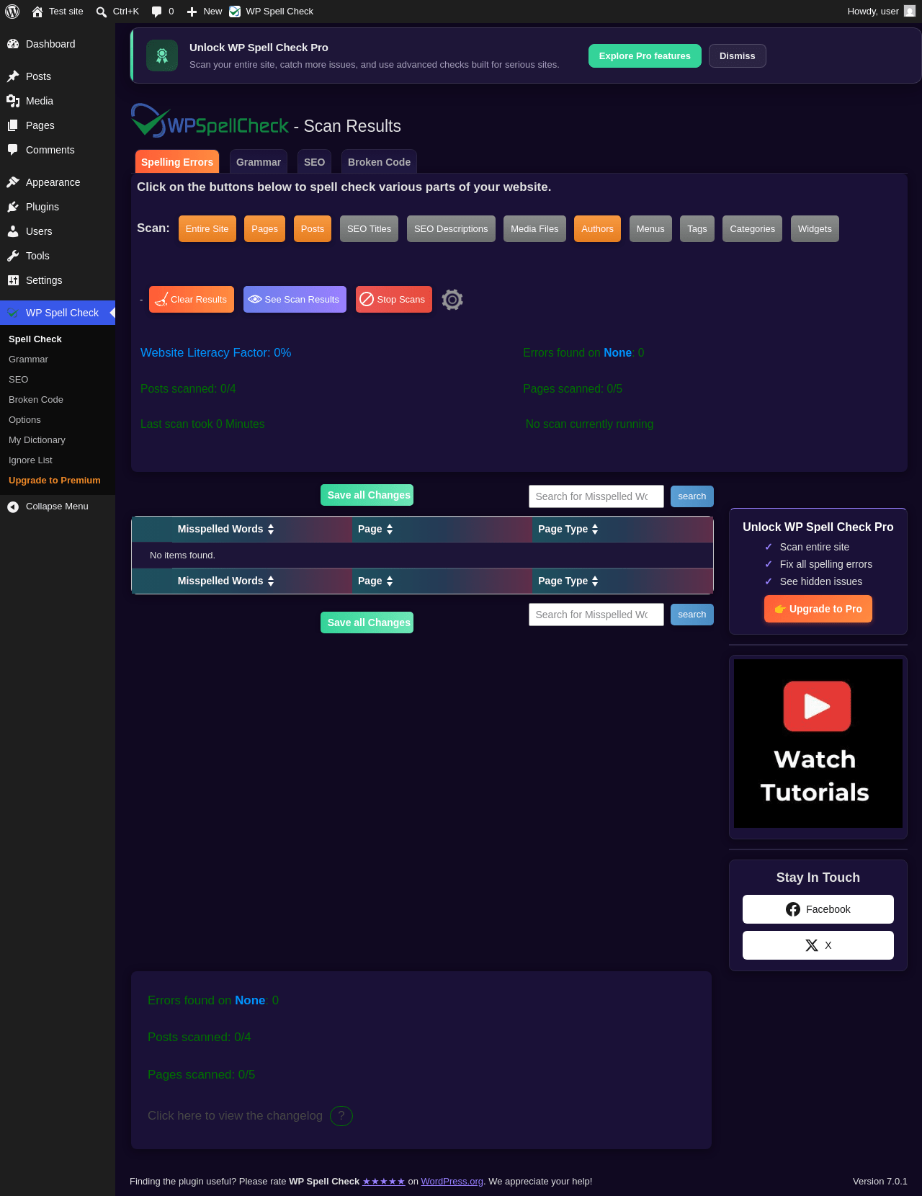Click Upgrade to Premium in sidebar
The image size is (922, 1196).
(x=55, y=481)
